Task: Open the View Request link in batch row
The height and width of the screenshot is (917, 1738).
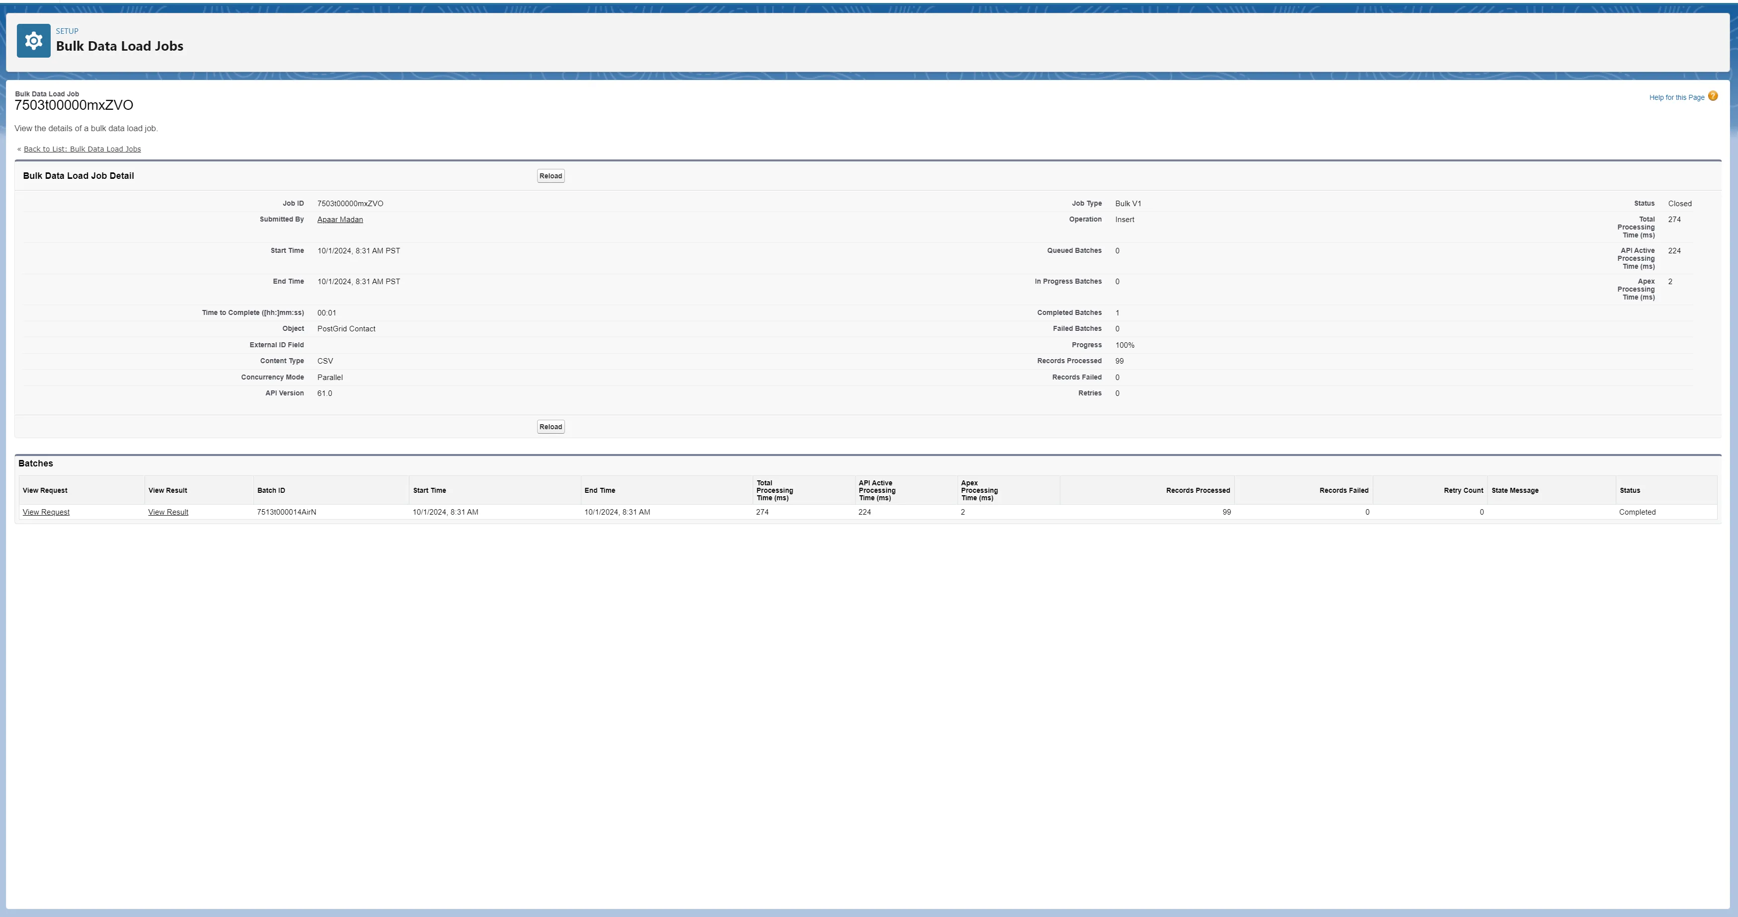Action: [46, 512]
